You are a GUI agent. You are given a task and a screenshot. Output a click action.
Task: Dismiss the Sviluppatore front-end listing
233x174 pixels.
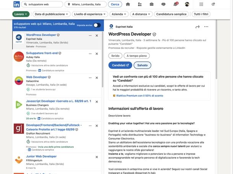tap(97, 54)
